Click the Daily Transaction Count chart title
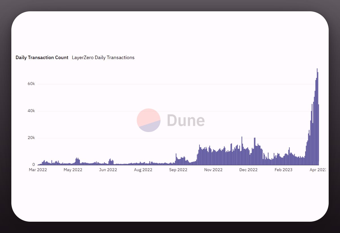This screenshot has width=340, height=233. coord(42,57)
